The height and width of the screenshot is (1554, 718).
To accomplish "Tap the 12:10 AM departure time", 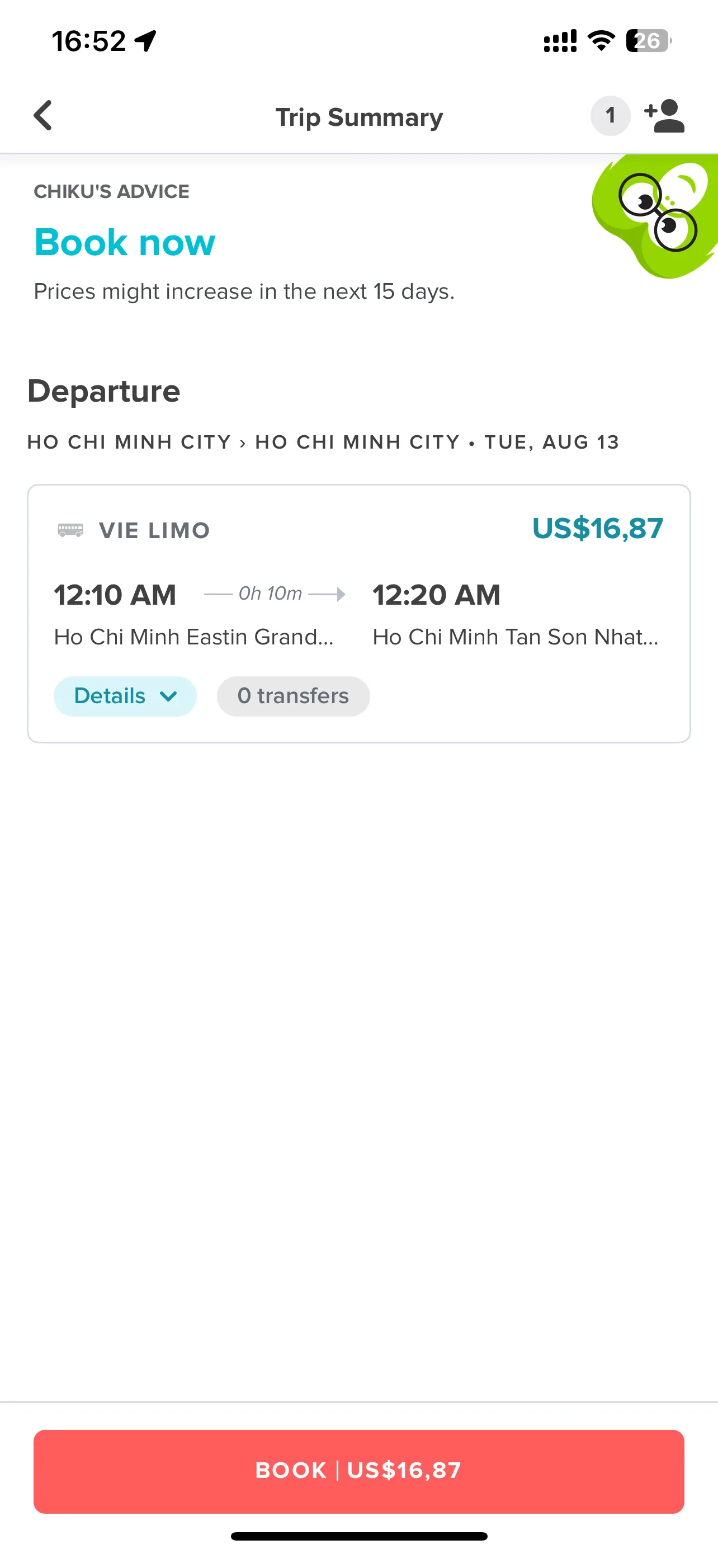I will (115, 595).
